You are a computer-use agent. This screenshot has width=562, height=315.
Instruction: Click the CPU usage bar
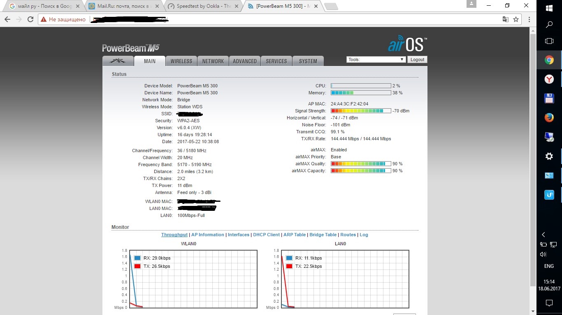(x=361, y=86)
